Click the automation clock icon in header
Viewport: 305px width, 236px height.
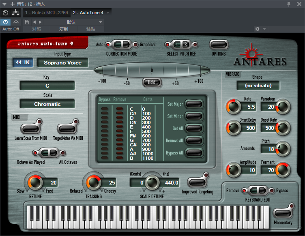(x=5, y=13)
